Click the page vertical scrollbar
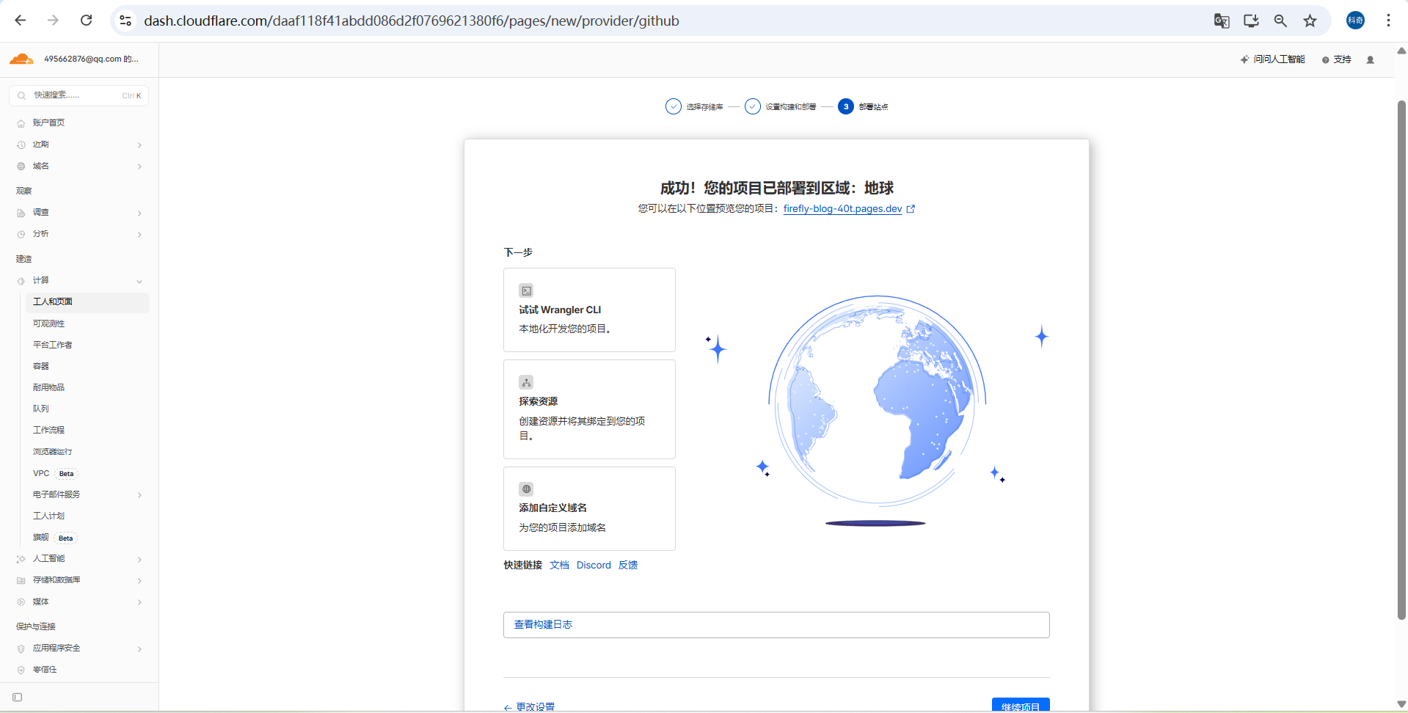This screenshot has width=1408, height=713. point(1401,359)
